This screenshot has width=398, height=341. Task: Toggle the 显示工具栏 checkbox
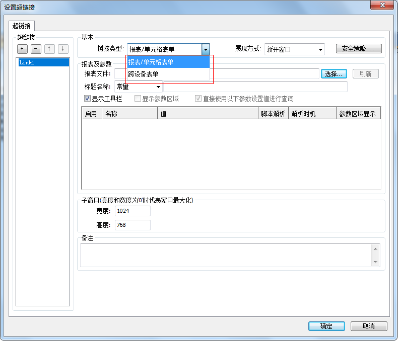[87, 99]
